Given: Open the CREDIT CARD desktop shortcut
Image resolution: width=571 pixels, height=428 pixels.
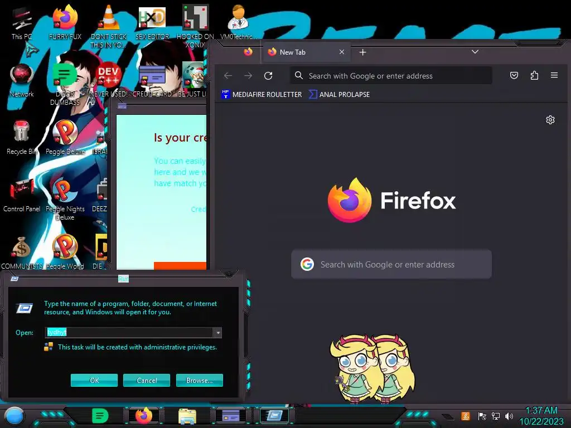Looking at the screenshot, I should (152, 80).
